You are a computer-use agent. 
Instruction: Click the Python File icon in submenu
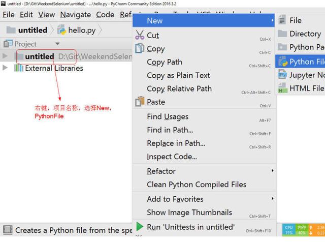click(282, 62)
